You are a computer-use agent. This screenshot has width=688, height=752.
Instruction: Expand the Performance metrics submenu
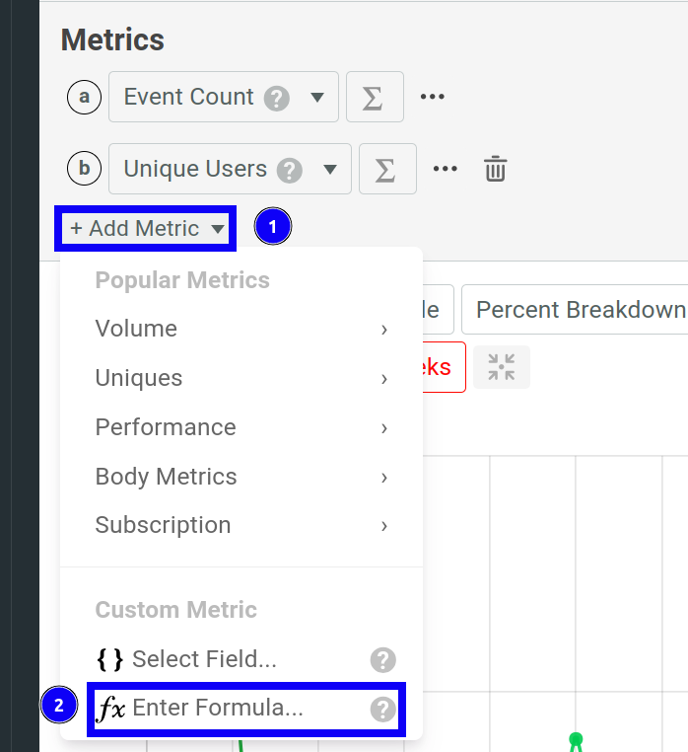[x=241, y=427]
